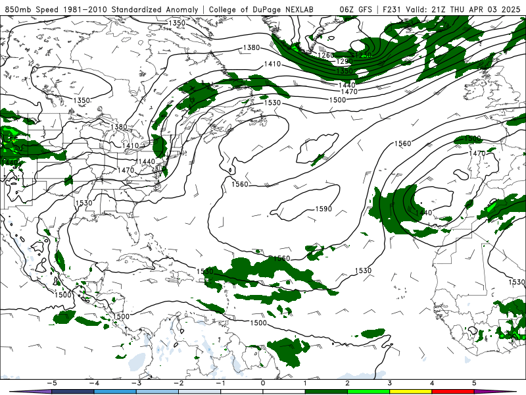Click the 1440 label inside the low west of Morocco
This screenshot has height=395, width=526.
[x=423, y=213]
